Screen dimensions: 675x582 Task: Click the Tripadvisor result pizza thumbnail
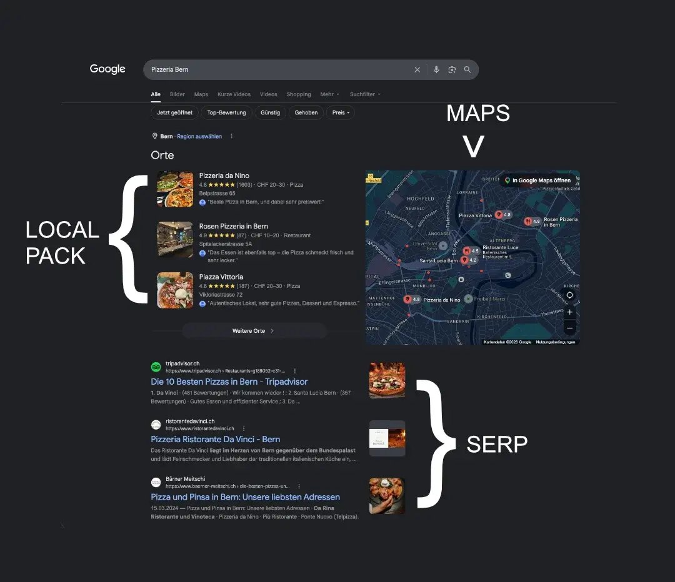coord(387,380)
